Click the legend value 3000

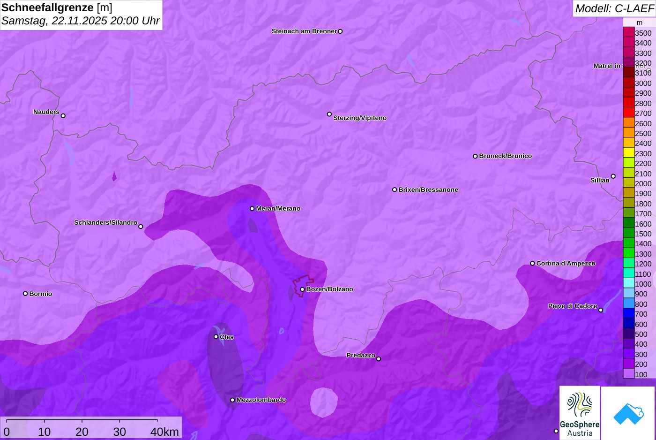coord(643,83)
